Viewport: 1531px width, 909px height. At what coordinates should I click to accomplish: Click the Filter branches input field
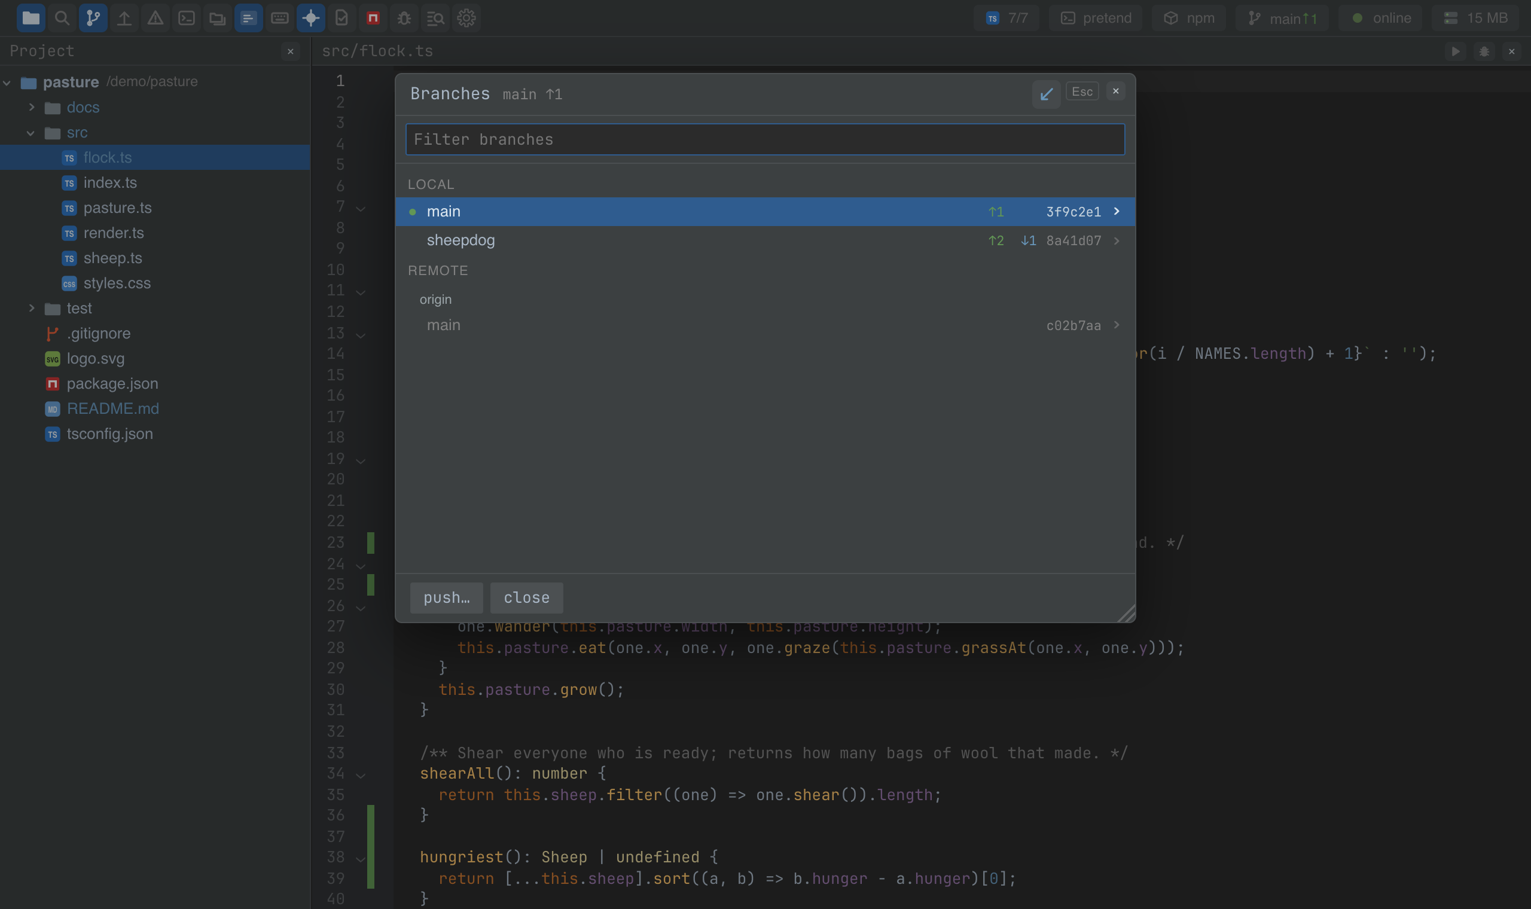(x=765, y=139)
